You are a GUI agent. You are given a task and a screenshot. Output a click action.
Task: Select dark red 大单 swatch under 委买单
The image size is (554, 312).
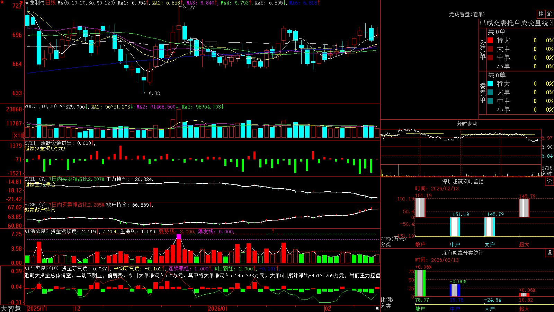490,49
